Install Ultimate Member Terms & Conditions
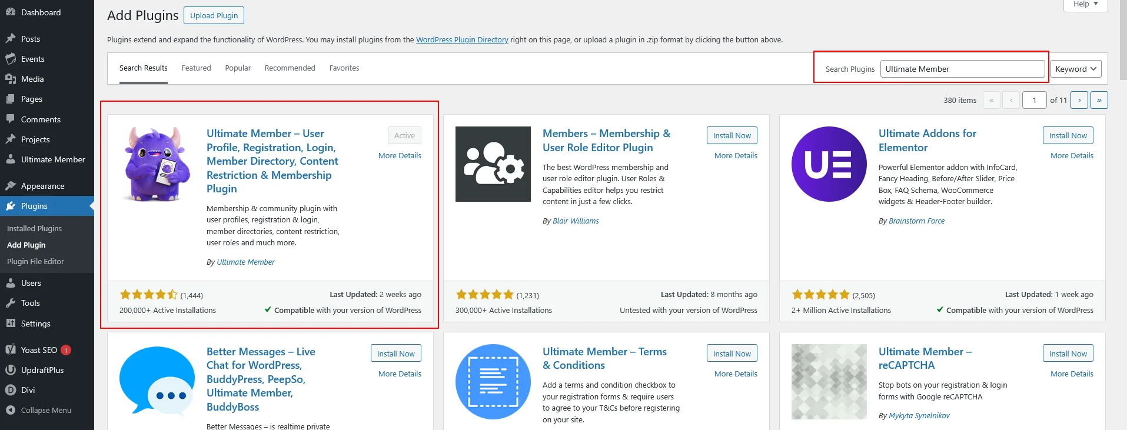 732,354
